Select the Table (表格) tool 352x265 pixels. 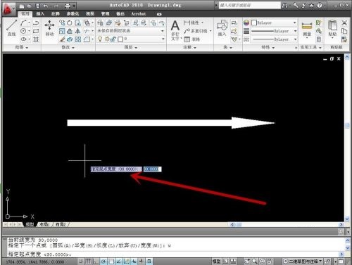click(x=192, y=39)
